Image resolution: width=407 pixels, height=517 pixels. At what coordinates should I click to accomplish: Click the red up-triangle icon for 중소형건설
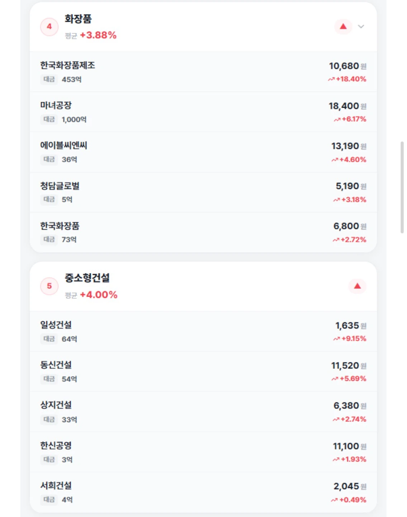pos(357,286)
